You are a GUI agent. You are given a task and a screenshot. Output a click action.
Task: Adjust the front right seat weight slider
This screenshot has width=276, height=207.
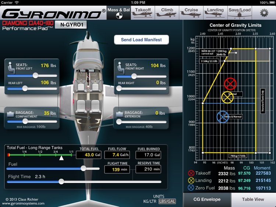tap(134, 76)
